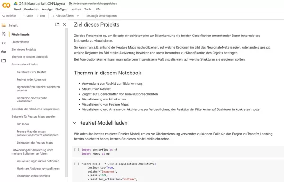Click the Themen in diesem Notebook heading
The image size is (284, 182).
pos(107,73)
